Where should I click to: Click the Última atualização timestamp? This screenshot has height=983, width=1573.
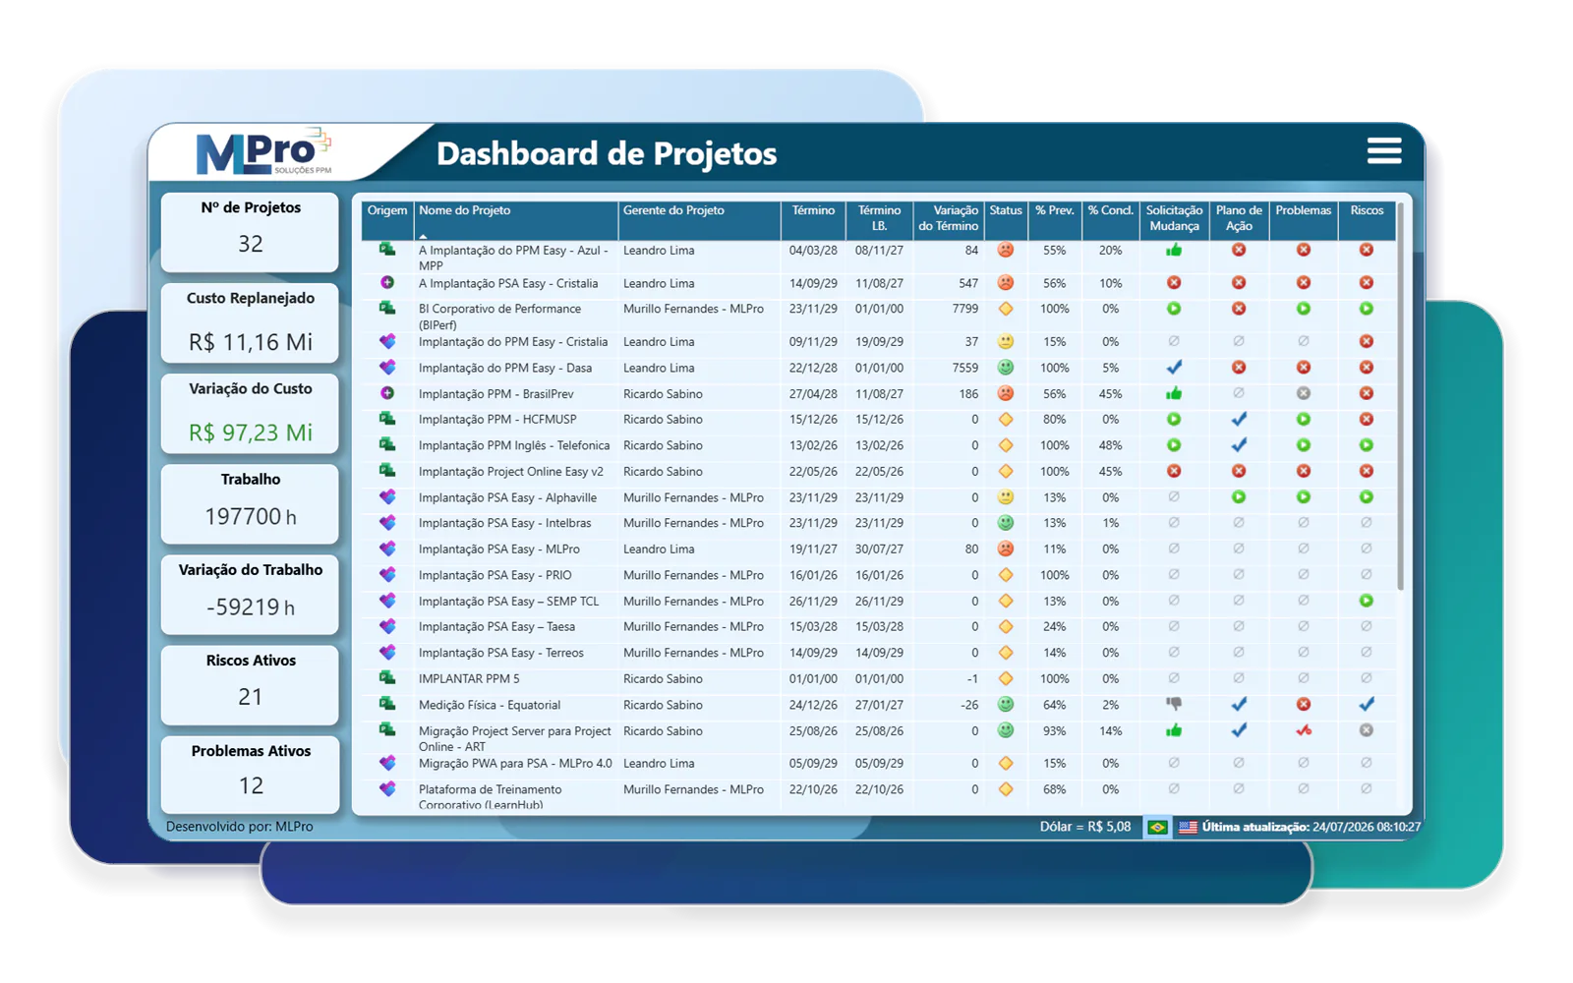[x=1311, y=827]
